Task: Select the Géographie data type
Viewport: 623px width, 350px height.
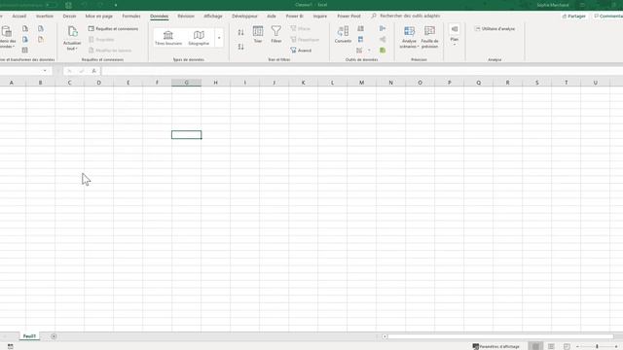Action: (199, 38)
